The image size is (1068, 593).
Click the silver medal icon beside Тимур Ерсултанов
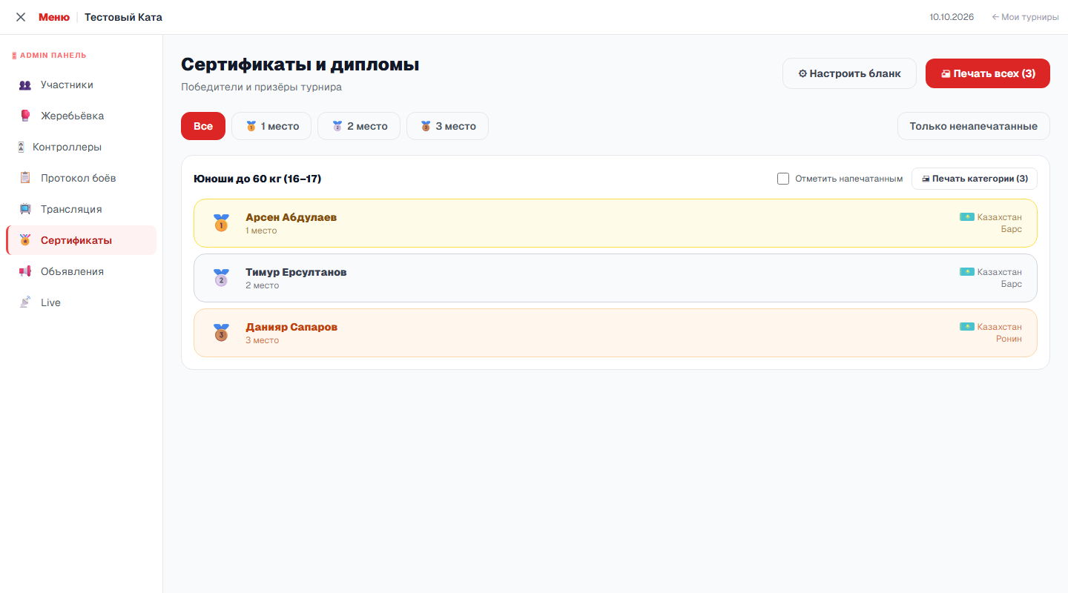(221, 278)
